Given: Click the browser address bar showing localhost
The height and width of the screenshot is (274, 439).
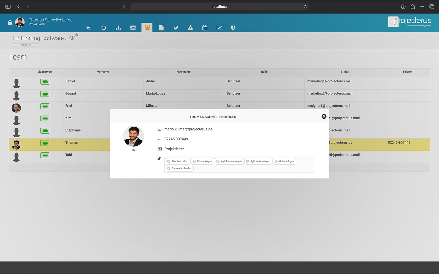Looking at the screenshot, I should coord(219,7).
